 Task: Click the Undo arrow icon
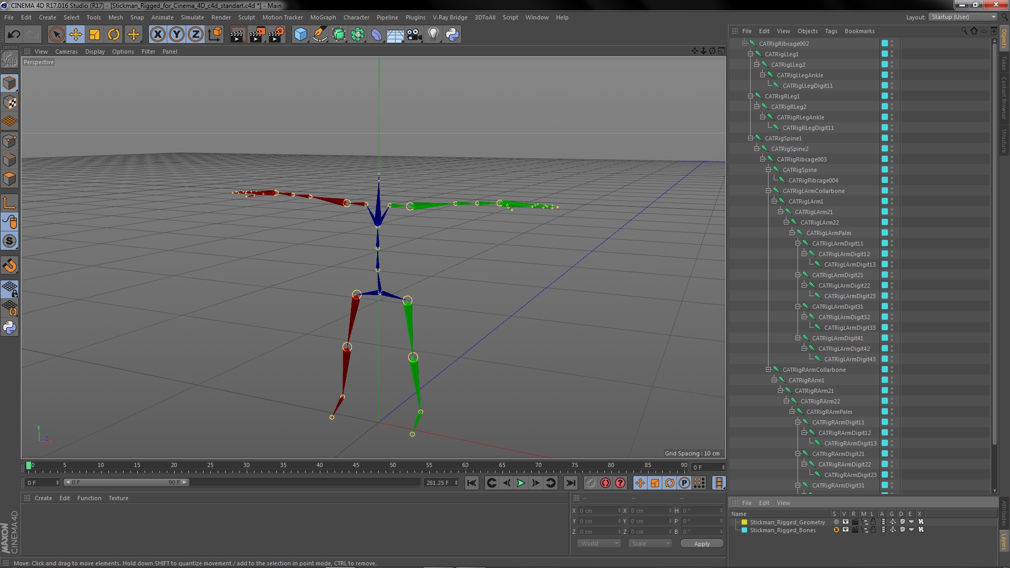pyautogui.click(x=14, y=35)
